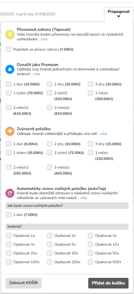Choose Opakovat 5x repeat option
134x294 pixels.
coord(49,244)
